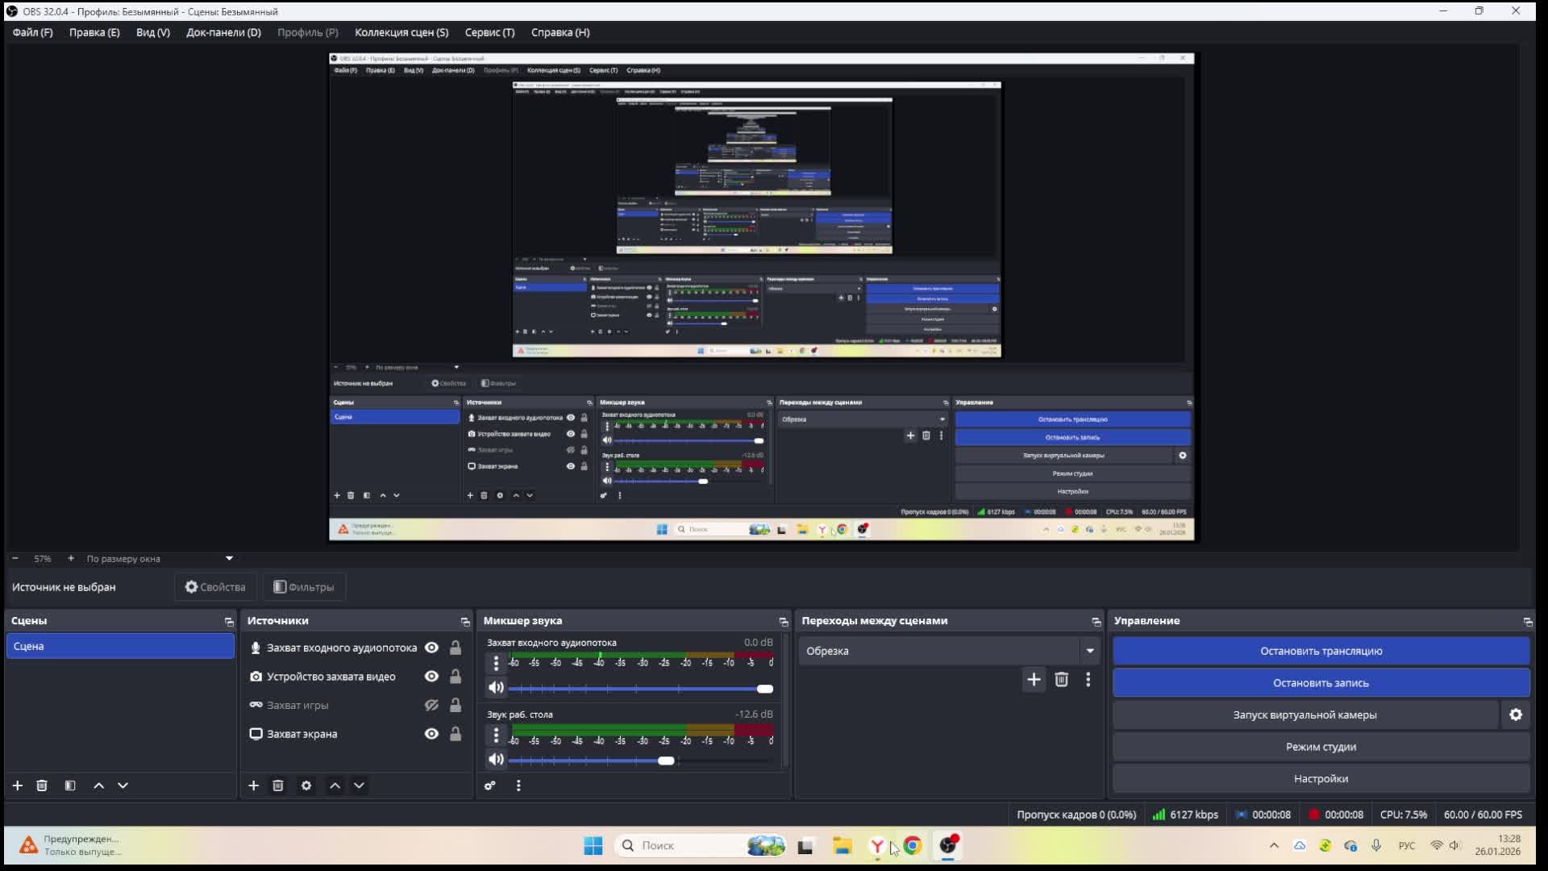The height and width of the screenshot is (871, 1548).
Task: Open the Док-панели menu
Action: (x=223, y=32)
